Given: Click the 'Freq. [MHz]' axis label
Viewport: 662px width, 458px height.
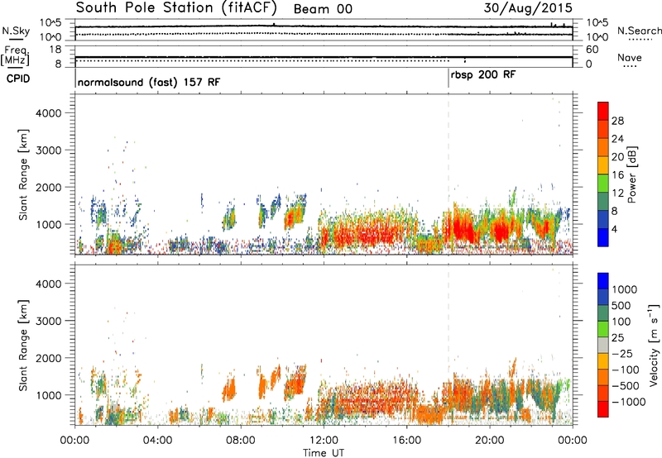Looking at the screenshot, I should coord(15,55).
